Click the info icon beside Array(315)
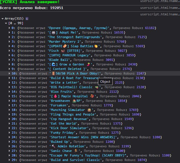The image size is (180, 163). (27, 18)
